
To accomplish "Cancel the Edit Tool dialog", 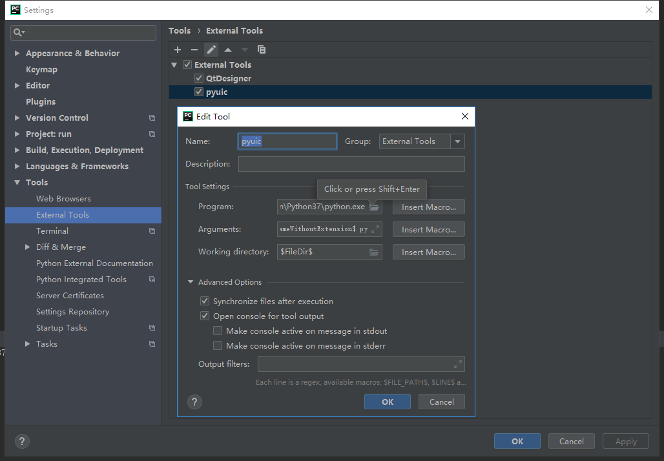I will (x=442, y=402).
